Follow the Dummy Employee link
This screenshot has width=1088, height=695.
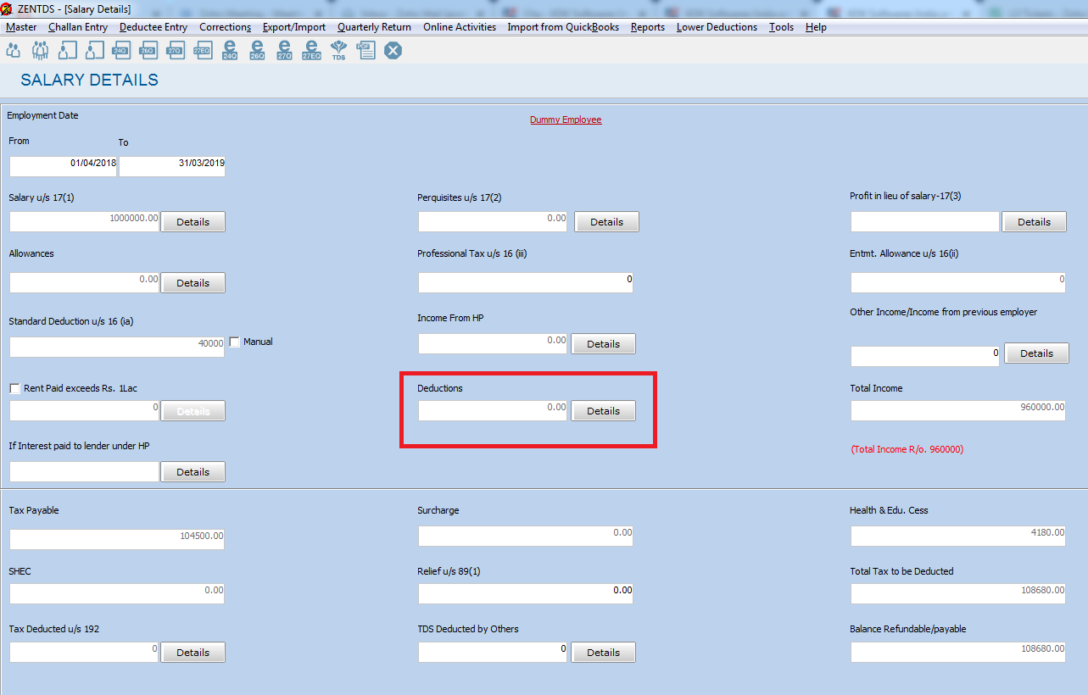coord(566,120)
